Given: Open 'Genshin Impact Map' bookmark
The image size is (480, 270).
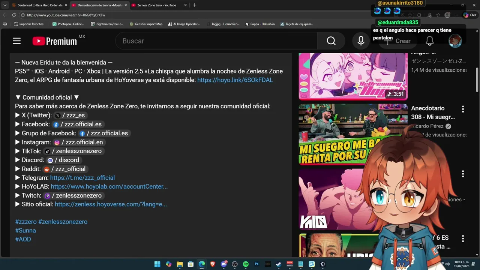Looking at the screenshot, I should pyautogui.click(x=146, y=24).
